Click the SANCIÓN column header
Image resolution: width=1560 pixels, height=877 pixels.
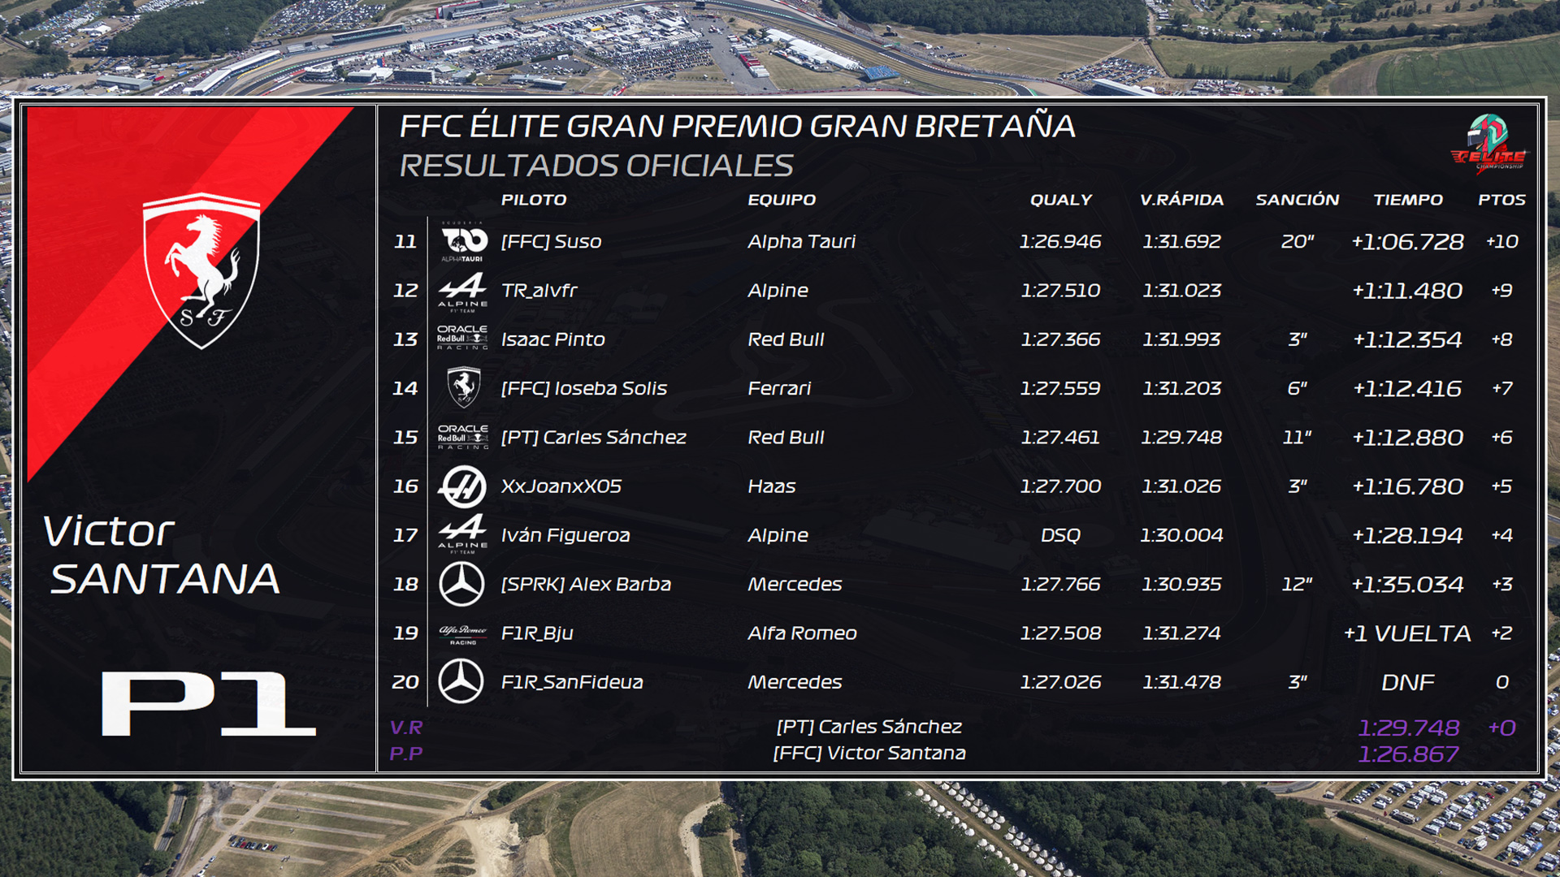click(x=1298, y=200)
